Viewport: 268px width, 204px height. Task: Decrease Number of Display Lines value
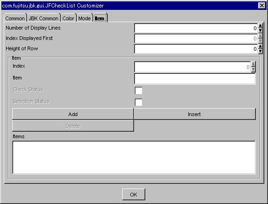coord(260,31)
